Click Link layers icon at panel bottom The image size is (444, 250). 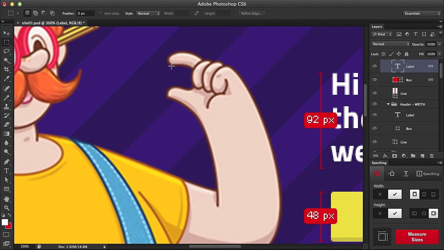click(375, 156)
